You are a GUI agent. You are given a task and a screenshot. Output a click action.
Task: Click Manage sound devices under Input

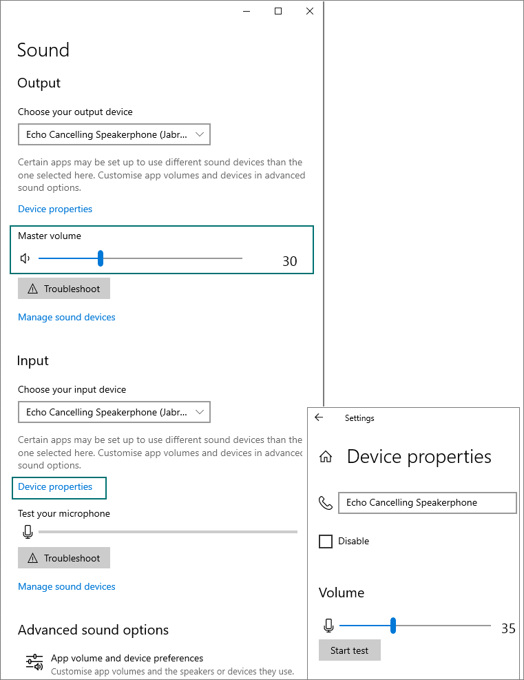(x=67, y=586)
